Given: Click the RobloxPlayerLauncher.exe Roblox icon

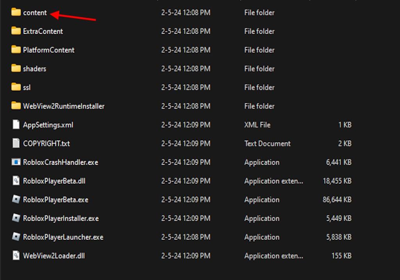Looking at the screenshot, I should 16,237.
